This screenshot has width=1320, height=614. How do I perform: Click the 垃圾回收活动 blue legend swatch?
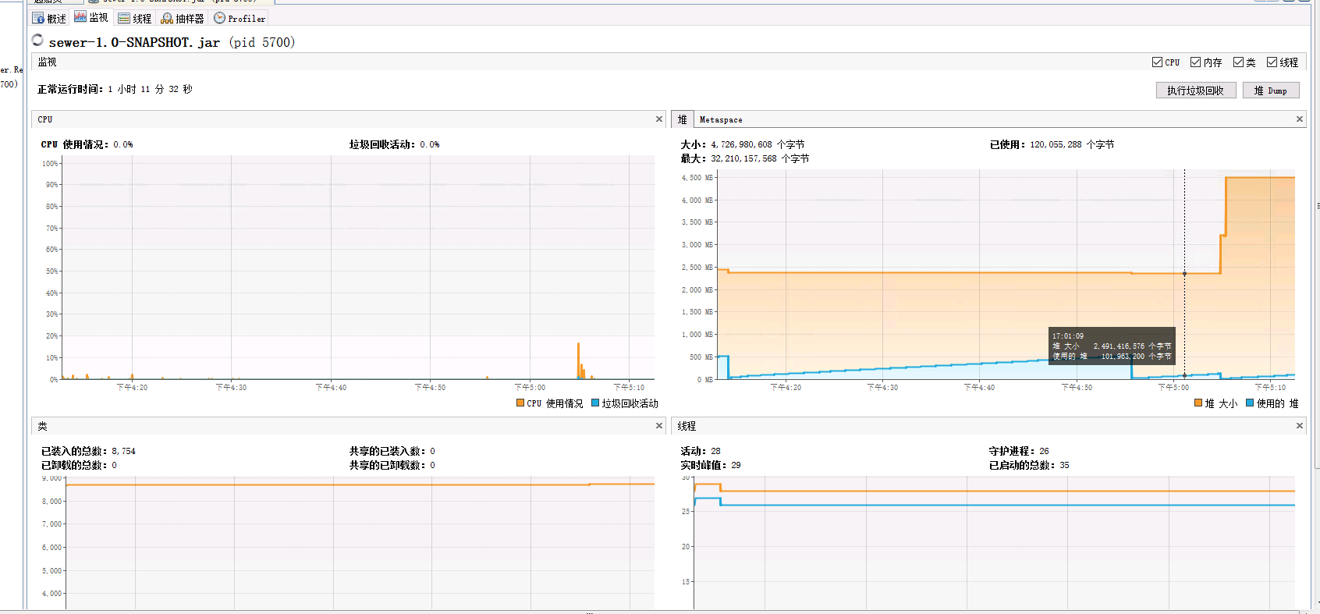pyautogui.click(x=595, y=403)
